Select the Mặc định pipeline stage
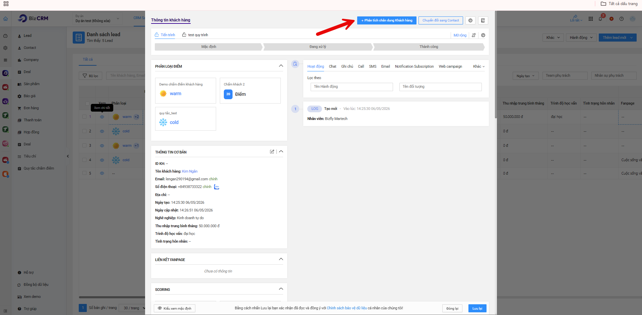The width and height of the screenshot is (642, 315). (x=208, y=47)
